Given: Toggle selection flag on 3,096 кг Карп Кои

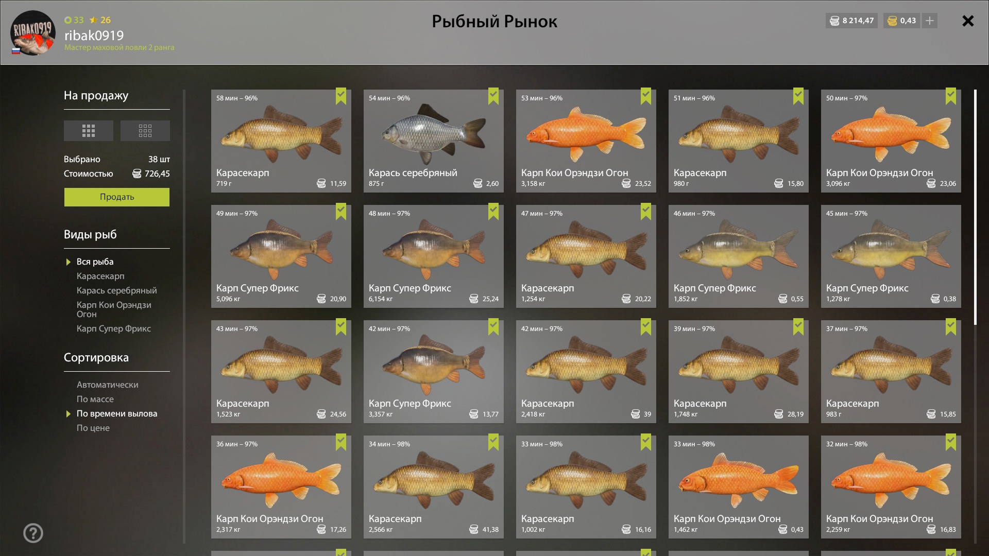Looking at the screenshot, I should point(951,96).
